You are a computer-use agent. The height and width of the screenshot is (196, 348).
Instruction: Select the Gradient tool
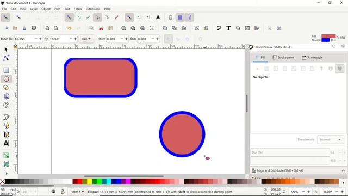click(x=6, y=155)
